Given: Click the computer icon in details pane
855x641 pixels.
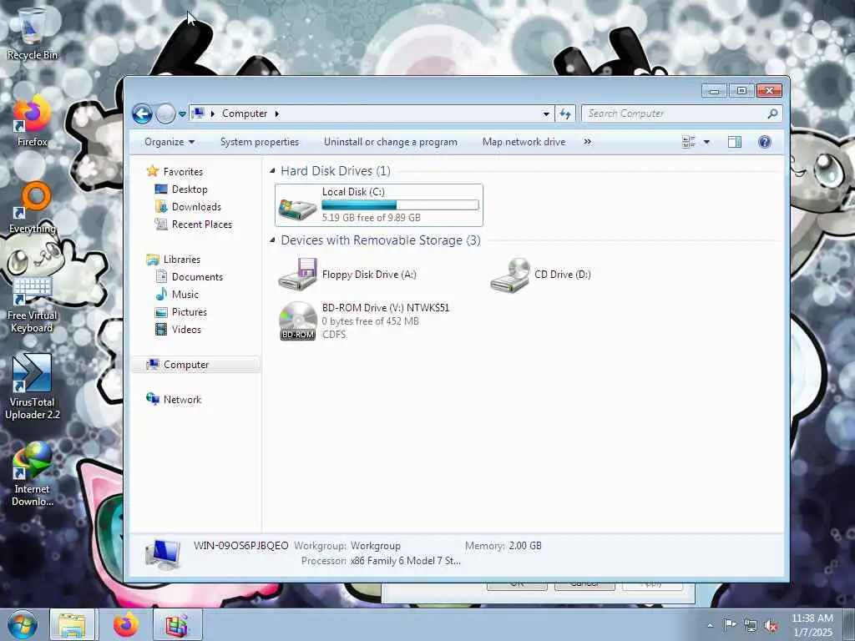Looking at the screenshot, I should point(163,554).
